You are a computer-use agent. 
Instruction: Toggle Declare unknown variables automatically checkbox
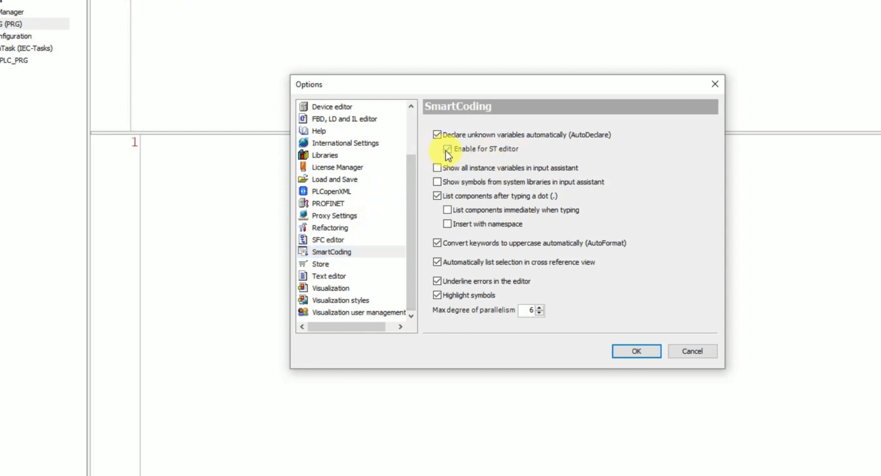437,135
